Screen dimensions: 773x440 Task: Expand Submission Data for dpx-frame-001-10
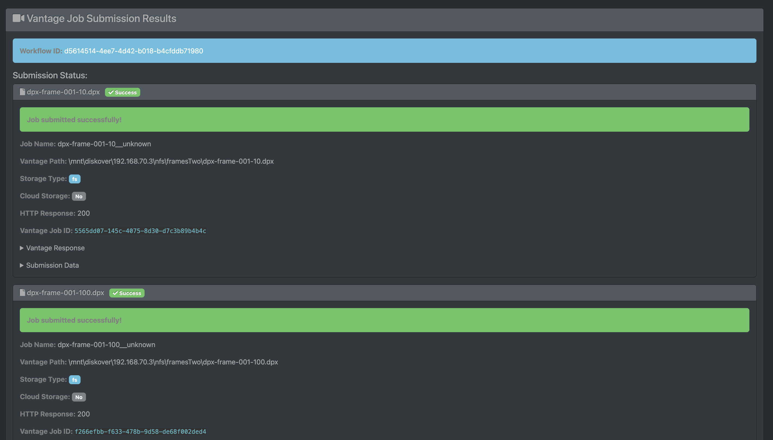(x=49, y=265)
